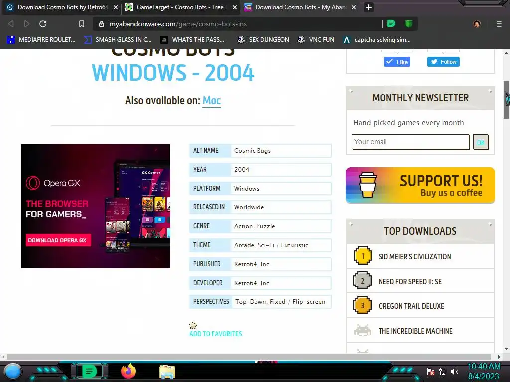Screen dimensions: 510x382
Task: Open the green chat extension icon in toolbar
Action: pos(391,24)
